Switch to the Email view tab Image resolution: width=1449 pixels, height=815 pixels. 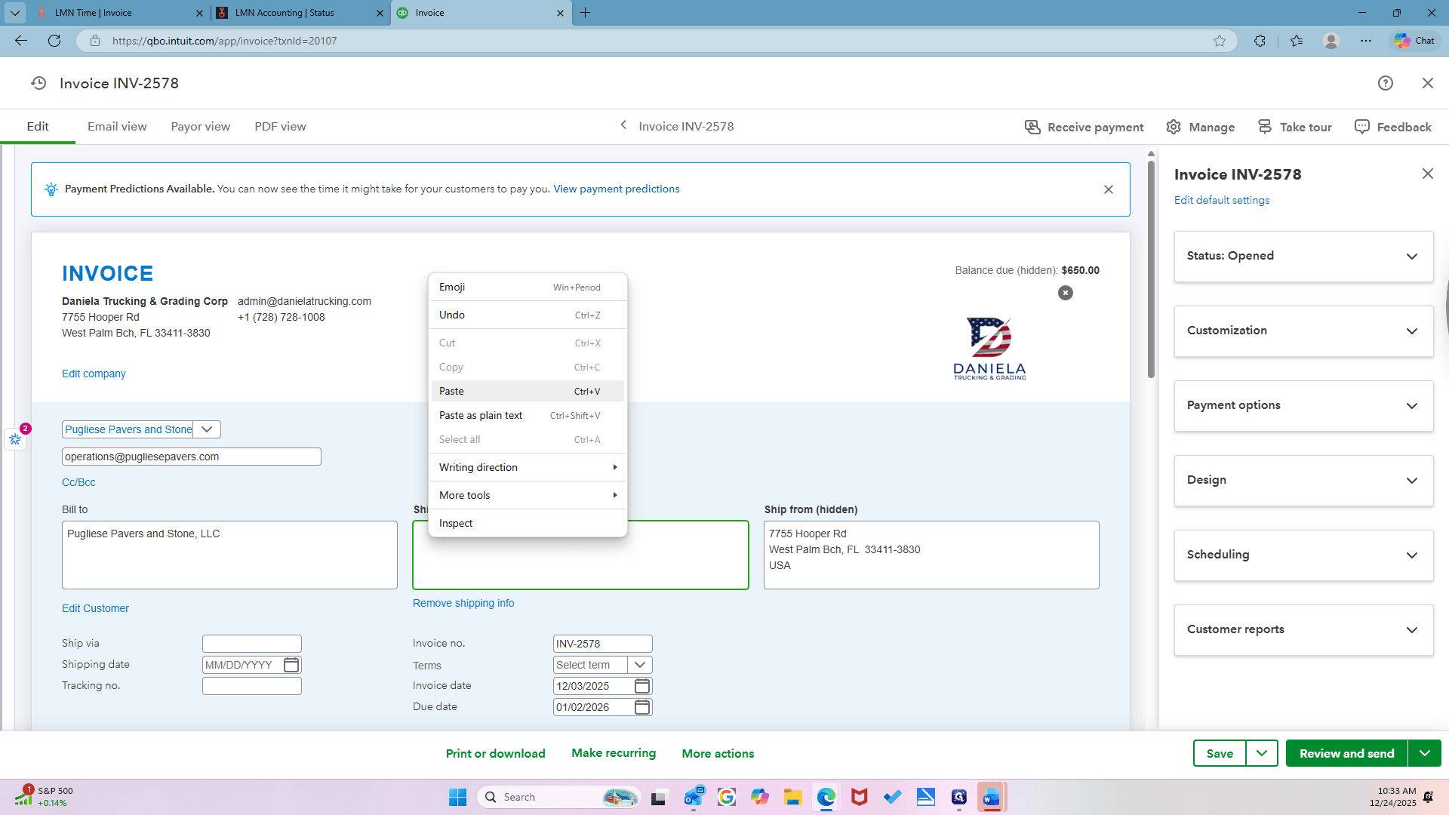click(117, 127)
